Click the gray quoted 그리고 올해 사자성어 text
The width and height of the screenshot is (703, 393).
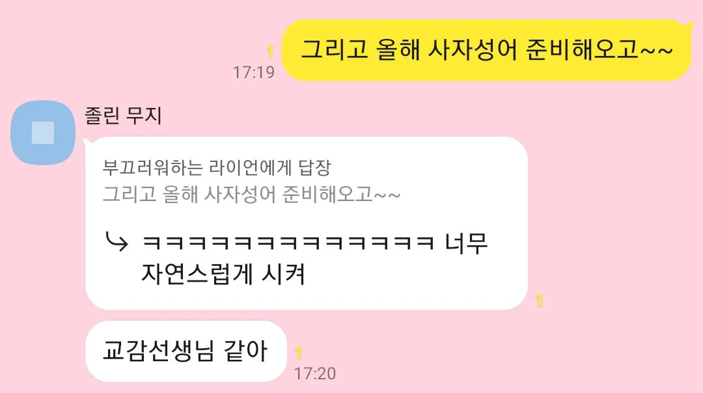(251, 195)
